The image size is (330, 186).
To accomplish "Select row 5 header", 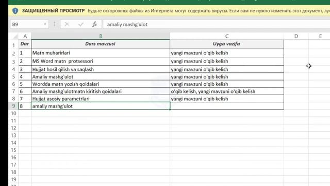I will (x=14, y=77).
